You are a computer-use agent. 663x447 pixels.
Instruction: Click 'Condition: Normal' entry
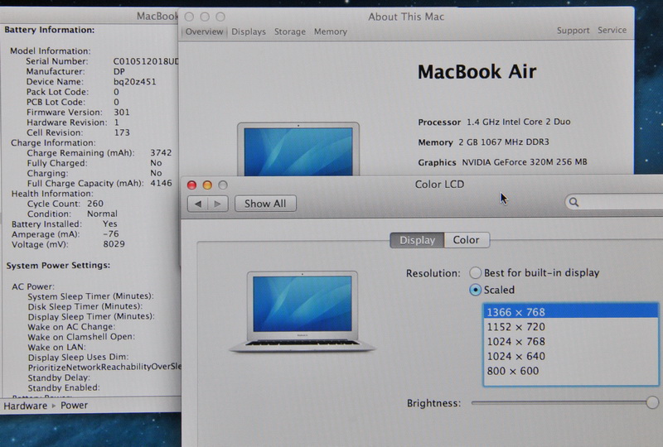click(x=72, y=214)
